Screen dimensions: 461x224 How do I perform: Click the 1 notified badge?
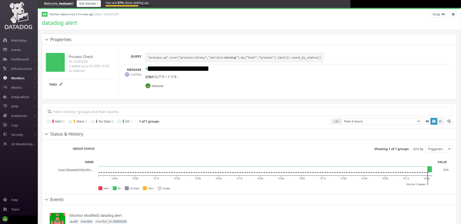[133, 75]
